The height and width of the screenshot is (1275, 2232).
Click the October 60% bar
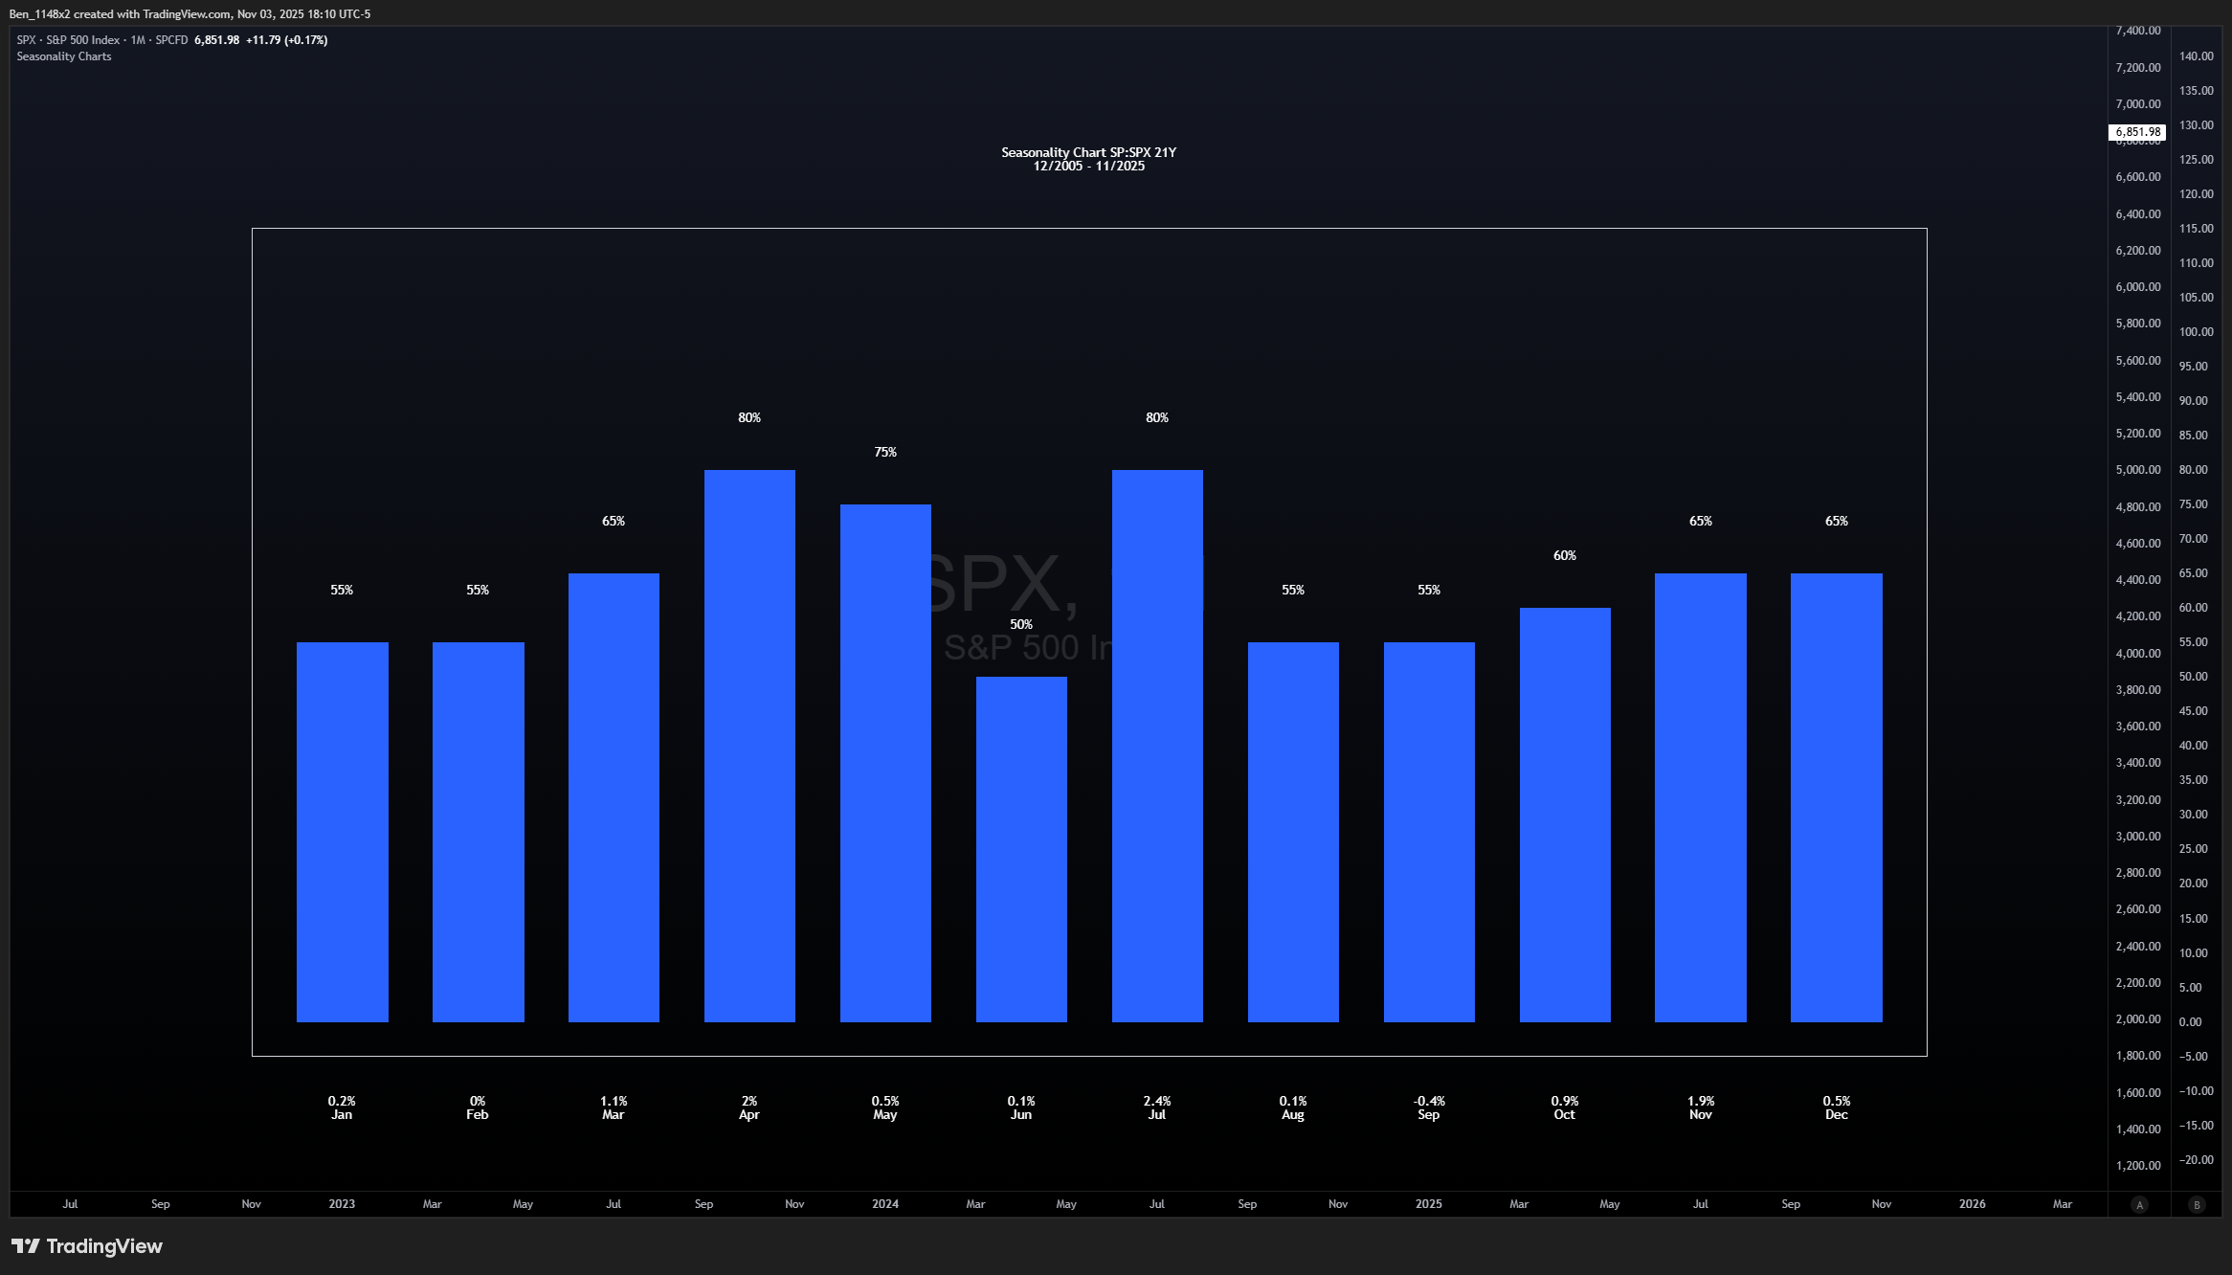[x=1565, y=815]
